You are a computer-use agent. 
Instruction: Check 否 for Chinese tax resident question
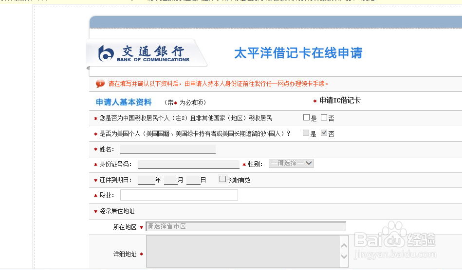[x=324, y=118]
